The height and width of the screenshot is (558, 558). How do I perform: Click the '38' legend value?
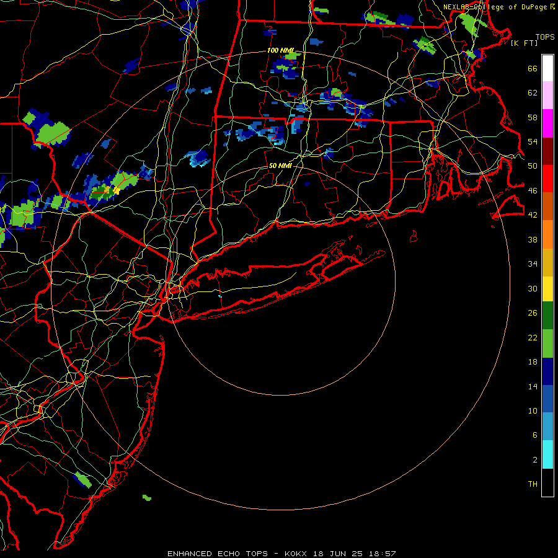click(x=533, y=239)
